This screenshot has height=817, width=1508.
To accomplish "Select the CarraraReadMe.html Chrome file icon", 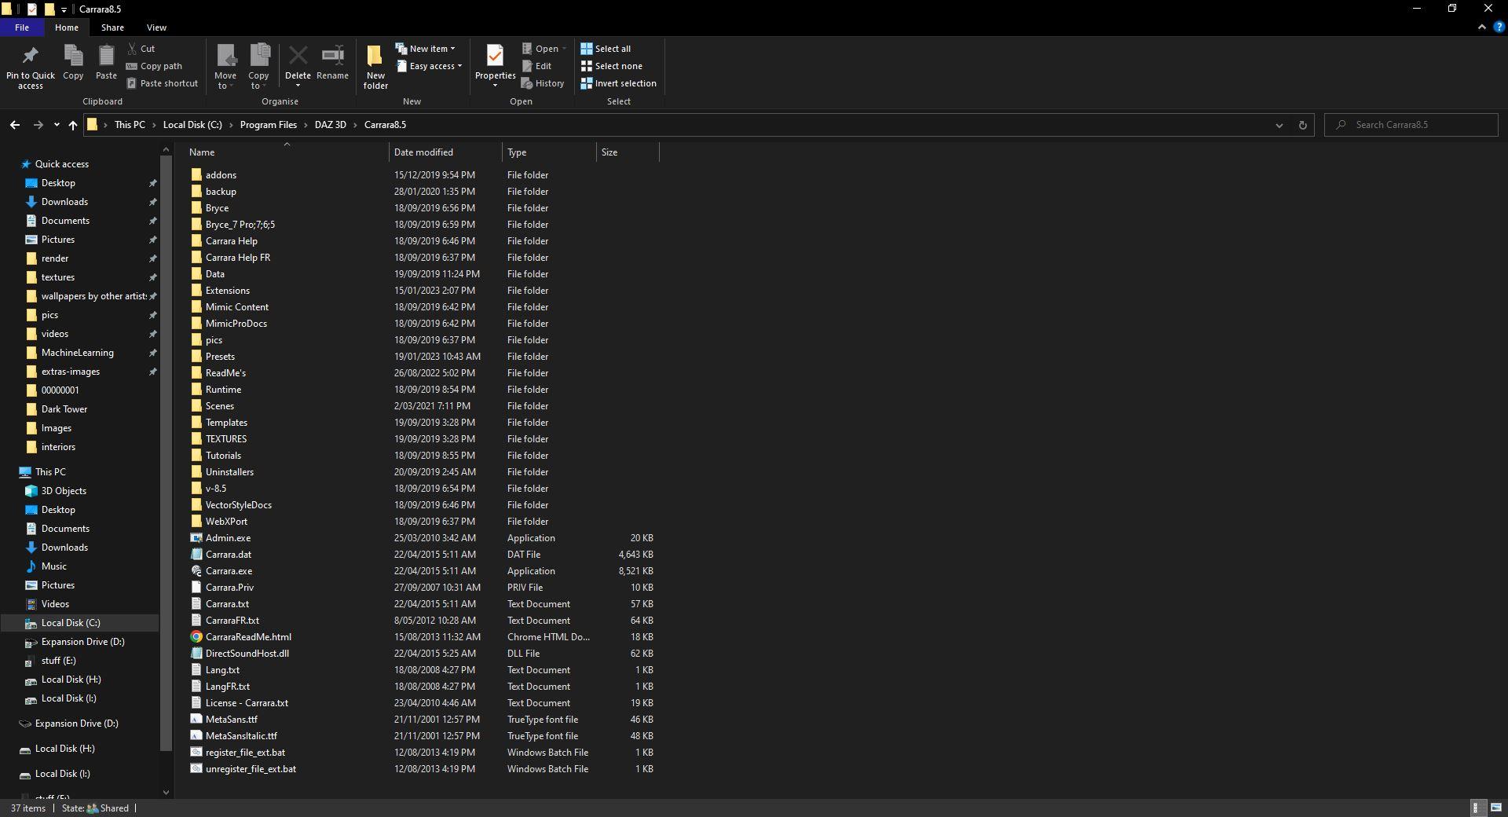I will click(x=196, y=637).
